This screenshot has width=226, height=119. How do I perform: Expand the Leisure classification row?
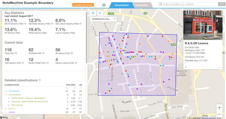click(6, 112)
